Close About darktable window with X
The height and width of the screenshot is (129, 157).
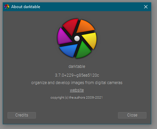click(x=146, y=7)
